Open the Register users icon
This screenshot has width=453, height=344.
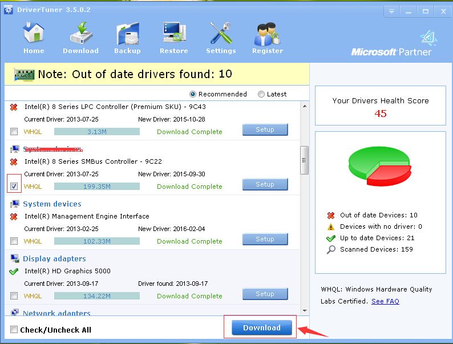point(268,38)
